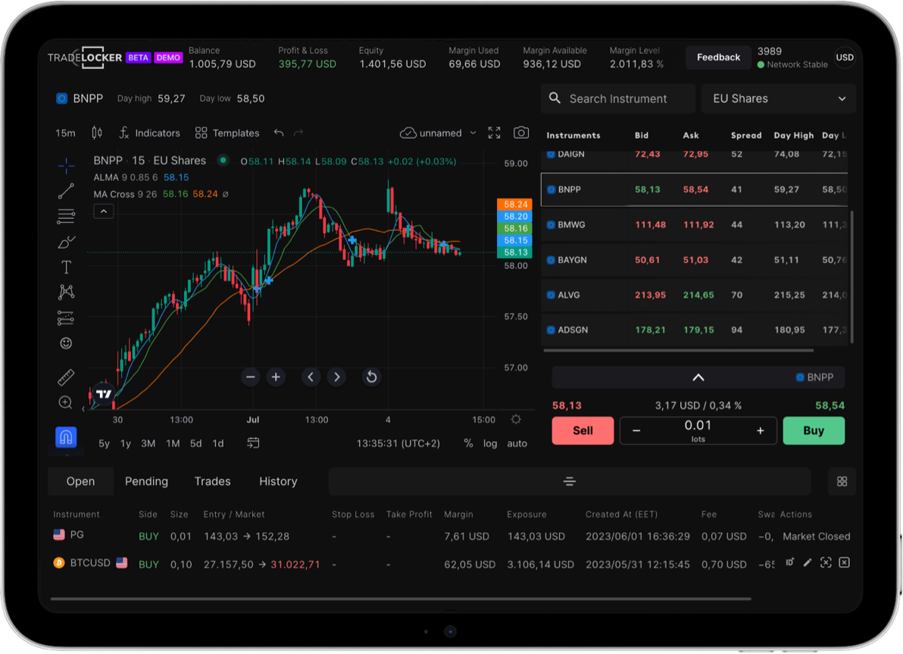
Task: Increase lot size with plus
Action: 760,431
